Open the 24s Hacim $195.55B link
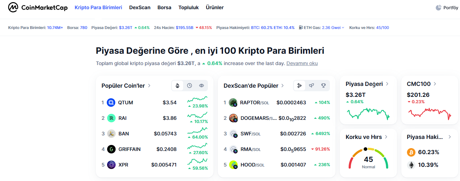The width and height of the screenshot is (460, 181). (x=185, y=28)
